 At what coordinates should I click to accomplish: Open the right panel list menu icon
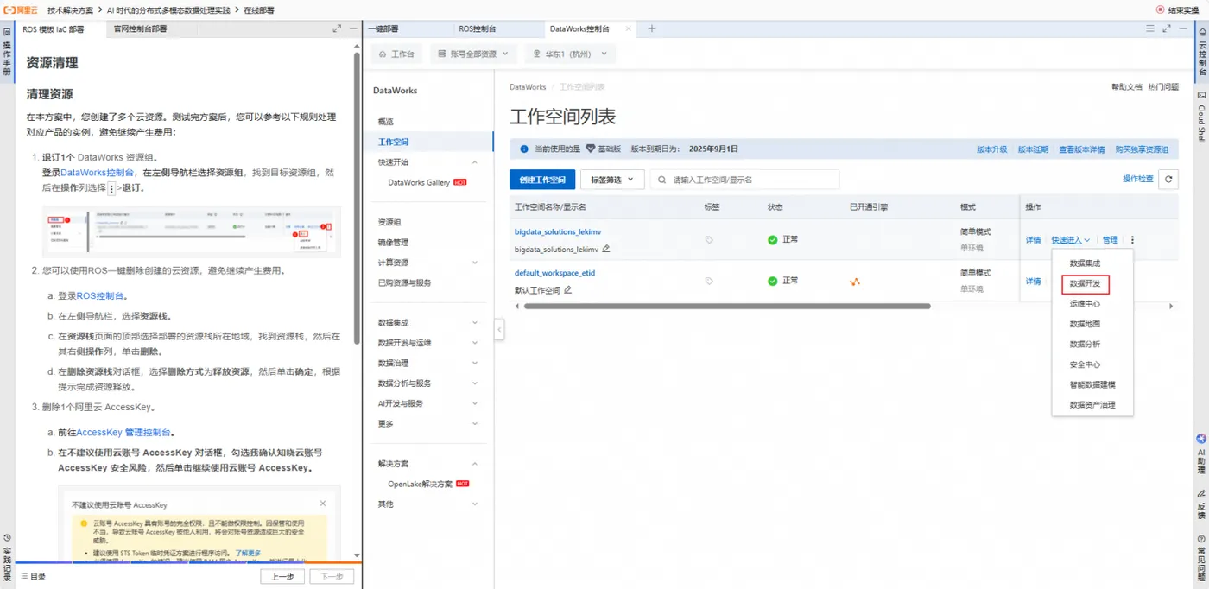[1149, 28]
